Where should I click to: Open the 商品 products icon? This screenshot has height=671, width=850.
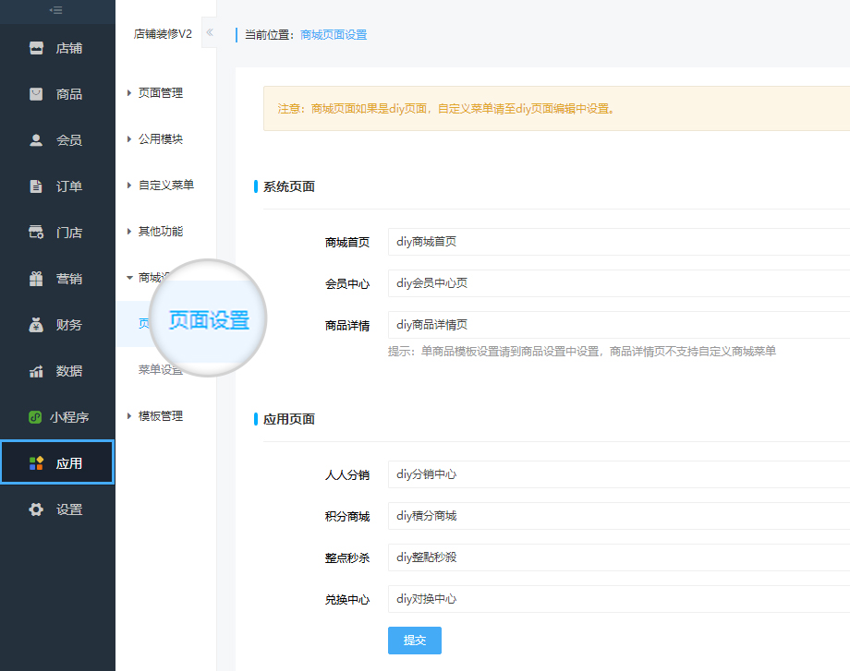pyautogui.click(x=36, y=94)
